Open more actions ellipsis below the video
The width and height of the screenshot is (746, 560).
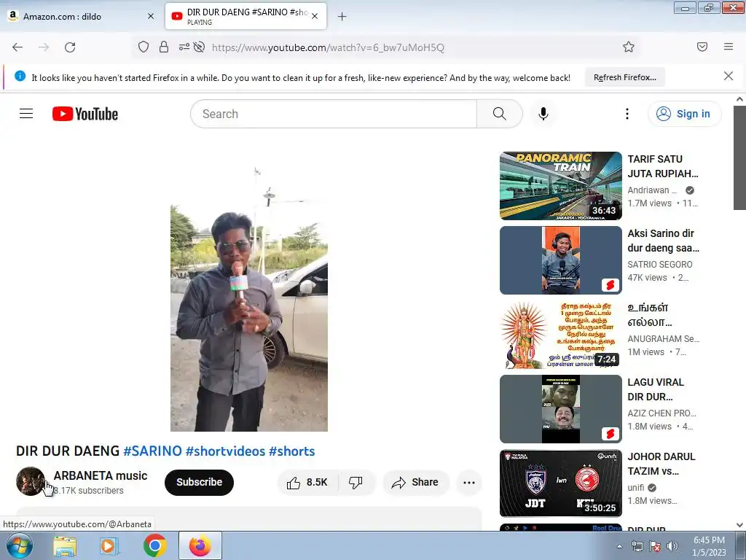469,483
